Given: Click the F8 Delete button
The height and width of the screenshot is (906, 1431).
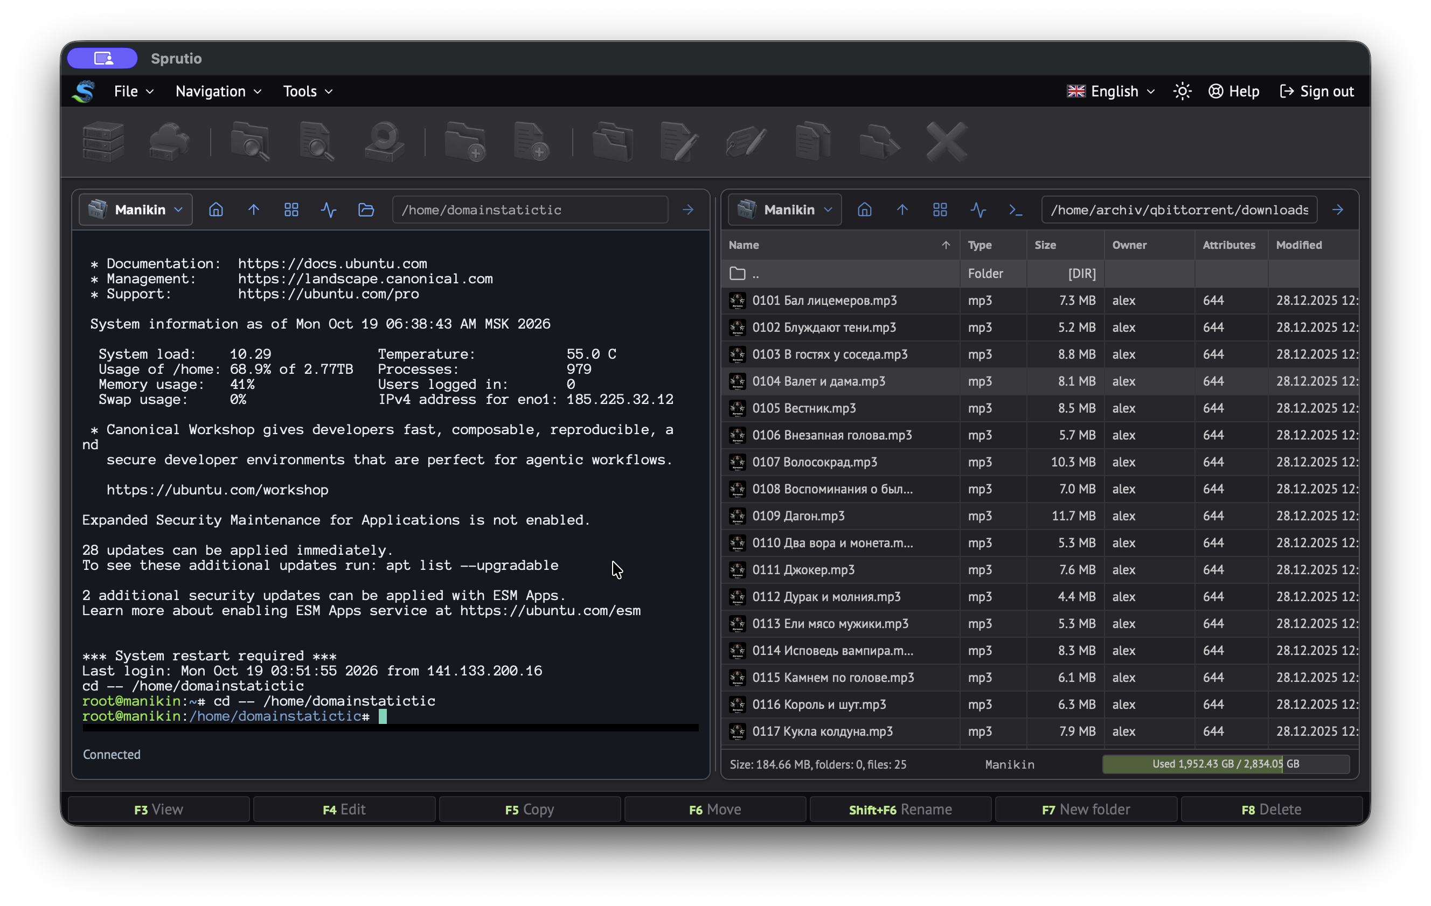Looking at the screenshot, I should [1271, 809].
